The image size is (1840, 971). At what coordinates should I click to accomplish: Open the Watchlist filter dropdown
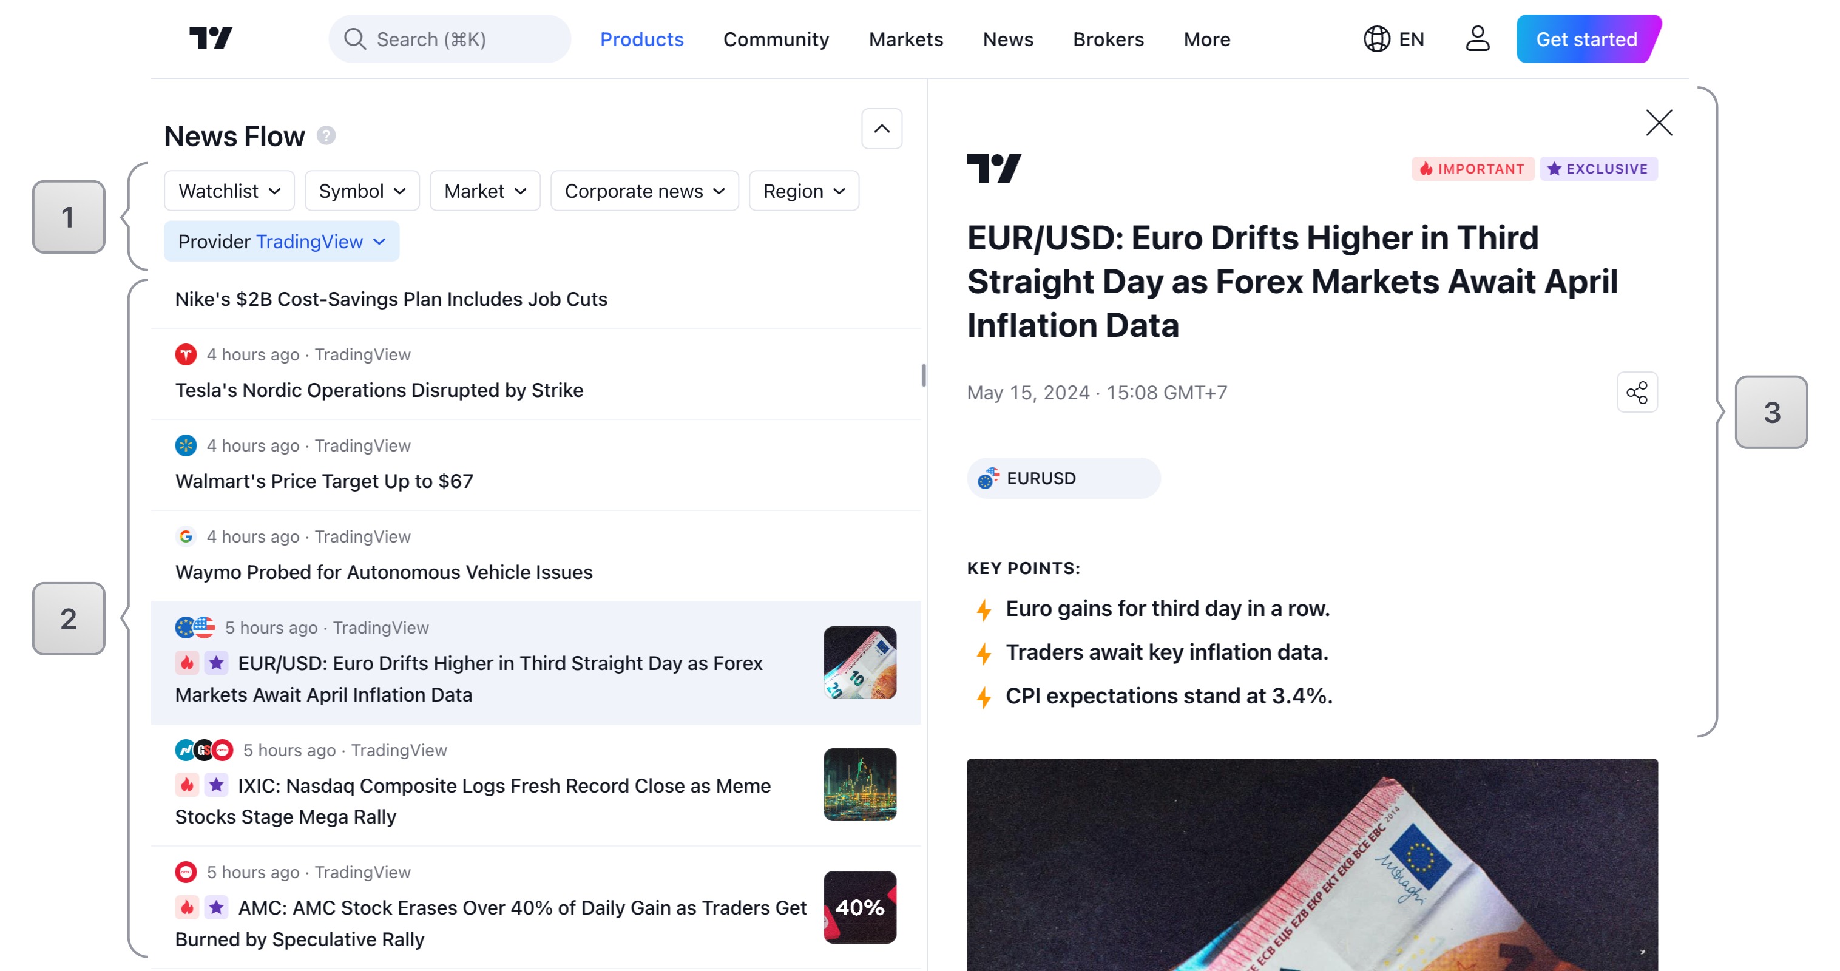click(229, 191)
